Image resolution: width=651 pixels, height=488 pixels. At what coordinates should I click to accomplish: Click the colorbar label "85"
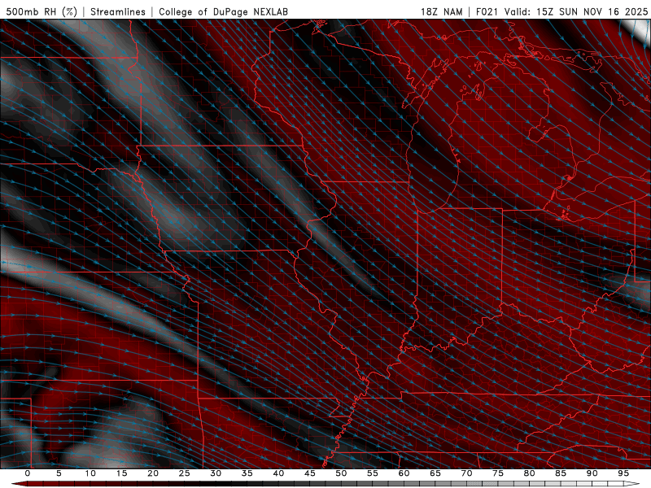pos(561,473)
